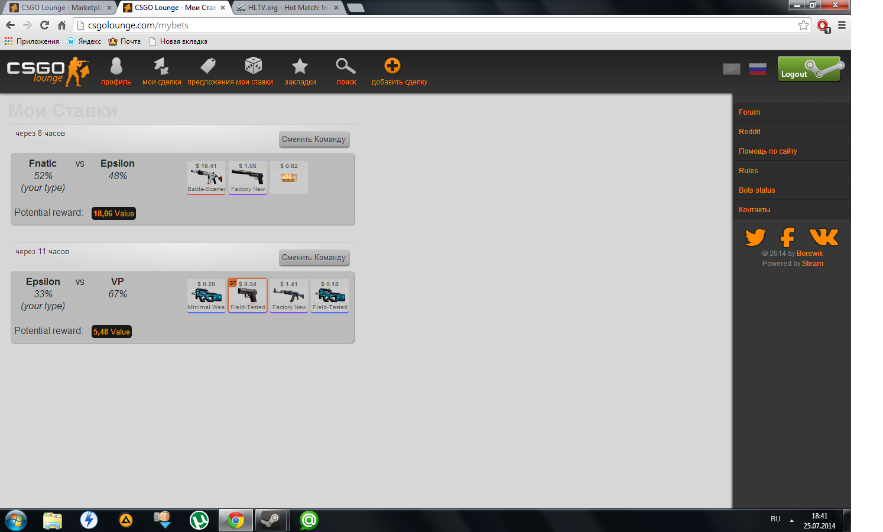
Task: Open the profile (профиль) icon
Action: coord(116,66)
